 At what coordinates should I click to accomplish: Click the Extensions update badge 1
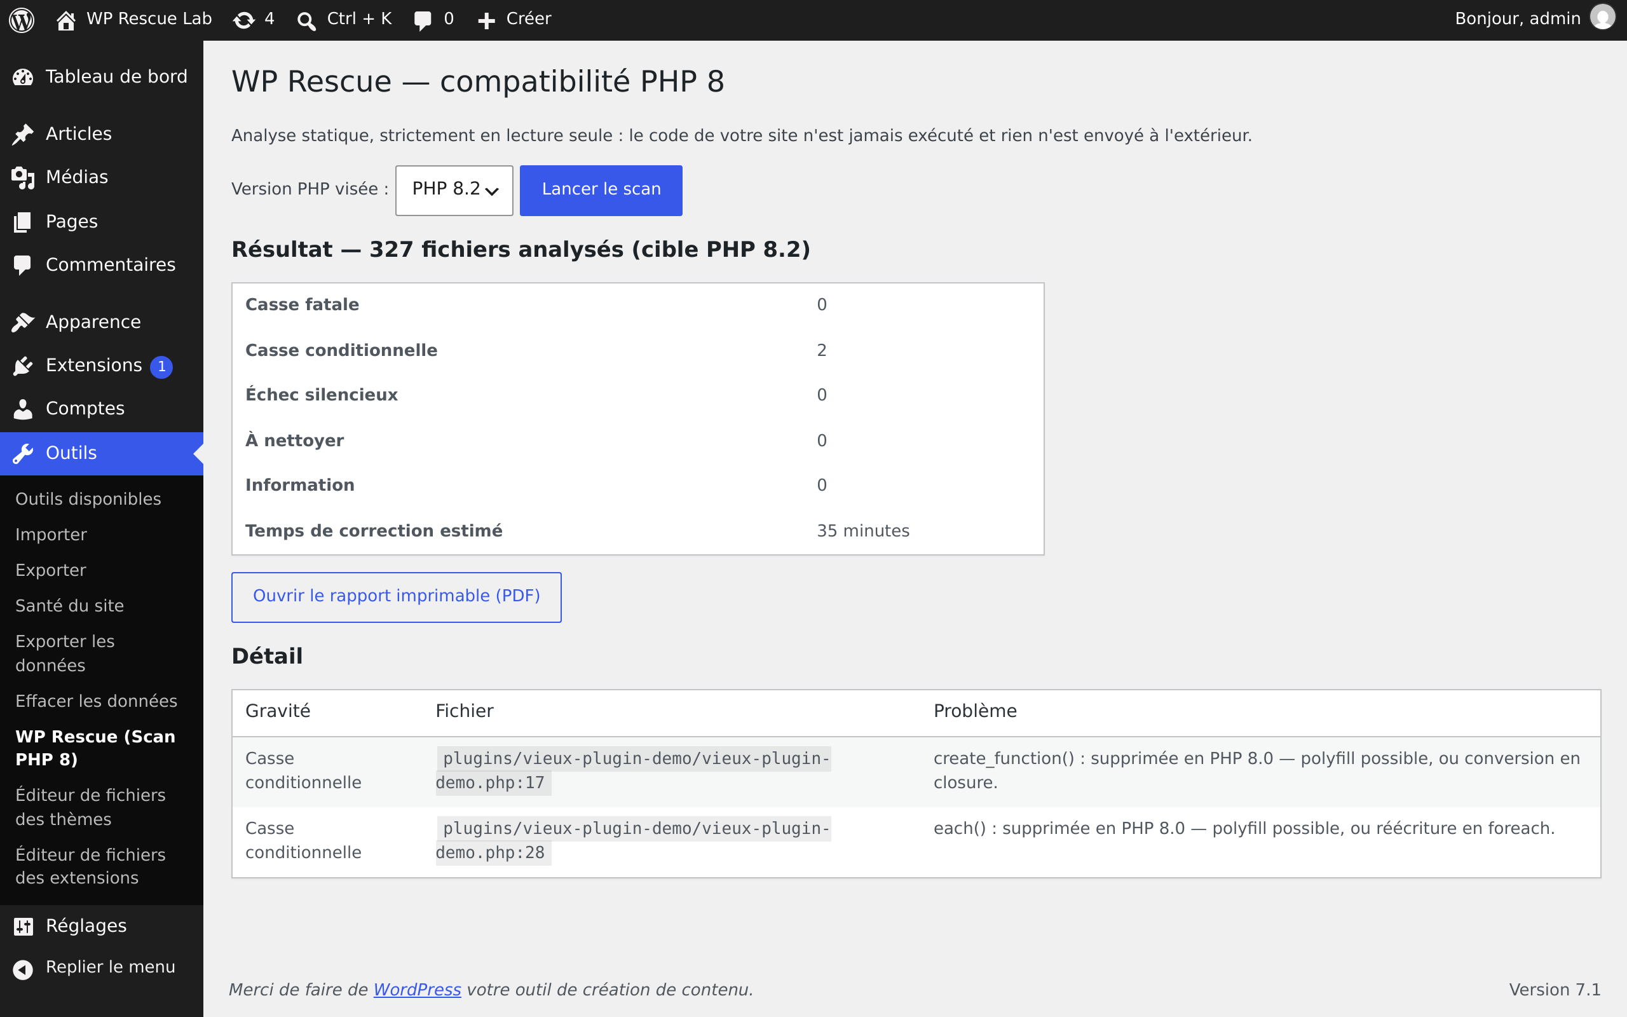pos(161,367)
